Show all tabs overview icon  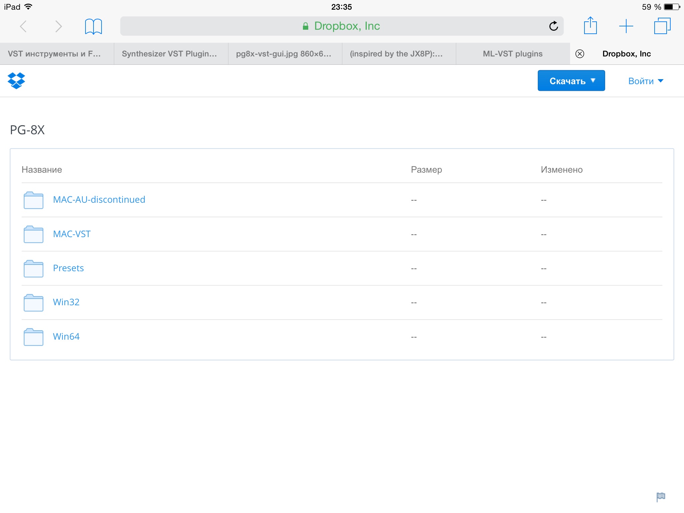[x=662, y=26]
